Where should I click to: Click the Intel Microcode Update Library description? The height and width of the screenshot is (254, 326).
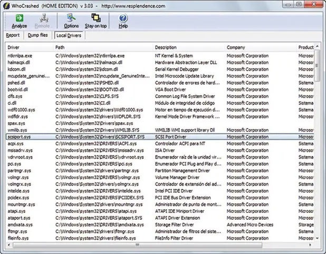coord(185,76)
